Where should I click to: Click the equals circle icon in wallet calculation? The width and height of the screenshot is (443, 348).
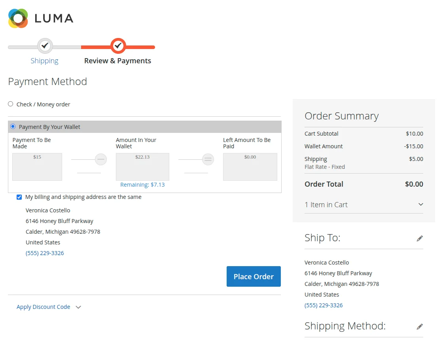tap(208, 159)
